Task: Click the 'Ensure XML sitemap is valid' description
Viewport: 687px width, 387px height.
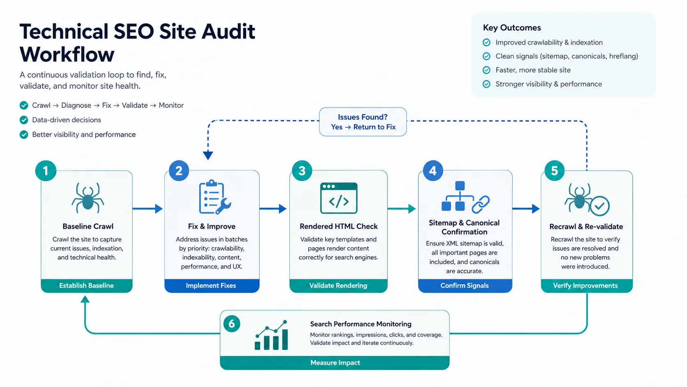Action: pos(465,257)
